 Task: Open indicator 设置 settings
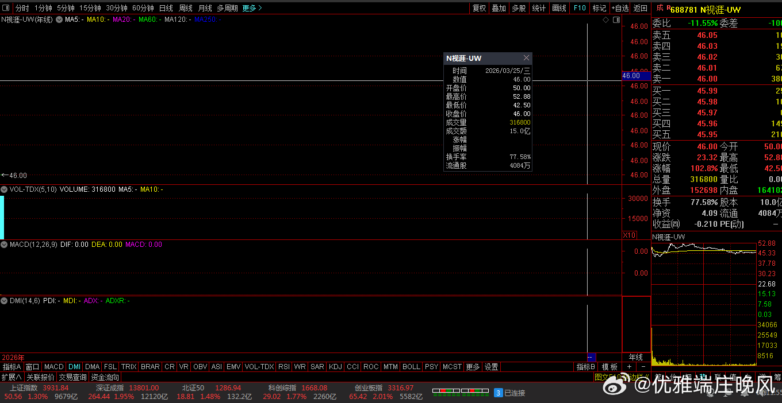(x=491, y=367)
